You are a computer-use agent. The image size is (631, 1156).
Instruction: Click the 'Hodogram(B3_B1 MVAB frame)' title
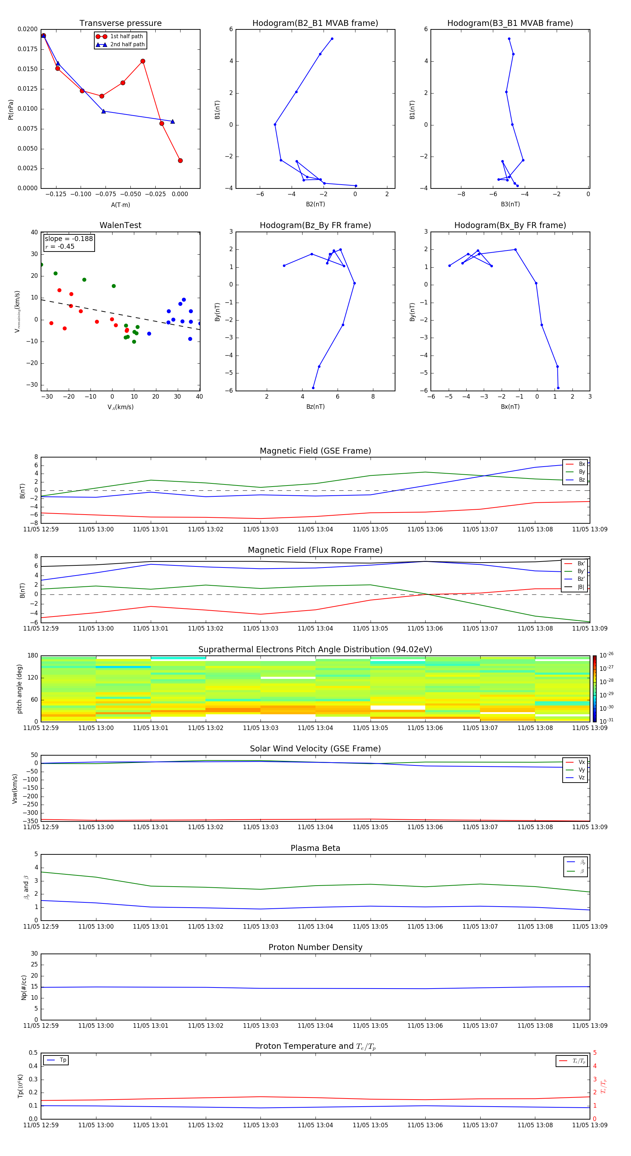coord(510,23)
